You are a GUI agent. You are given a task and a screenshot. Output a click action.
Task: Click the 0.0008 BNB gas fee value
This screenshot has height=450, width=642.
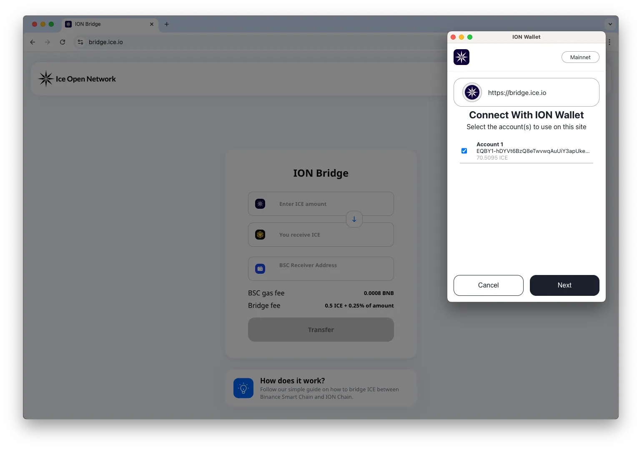(379, 293)
